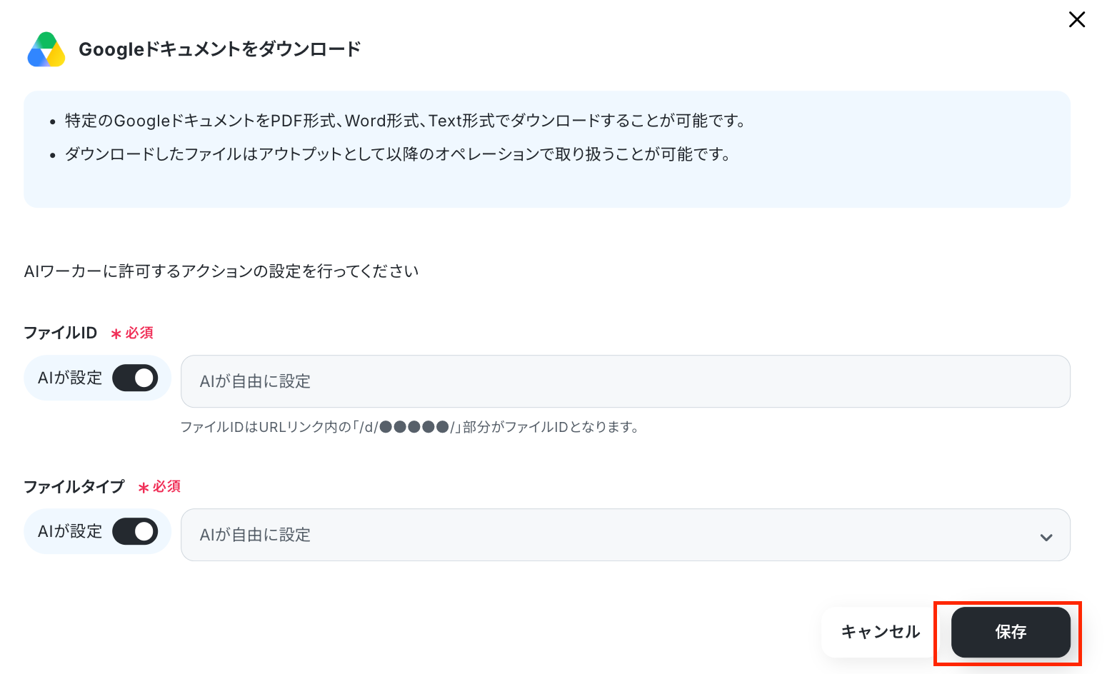Close the dialog with the X icon
The image size is (1107, 674).
click(1077, 19)
